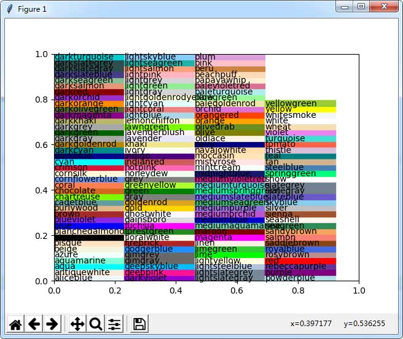Select the chocolate color bar
This screenshot has height=339, width=403.
[89, 191]
